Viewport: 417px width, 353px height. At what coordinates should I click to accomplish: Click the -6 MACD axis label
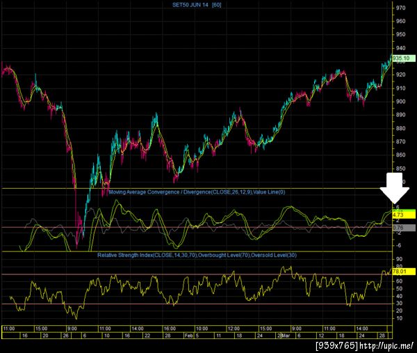coord(398,245)
